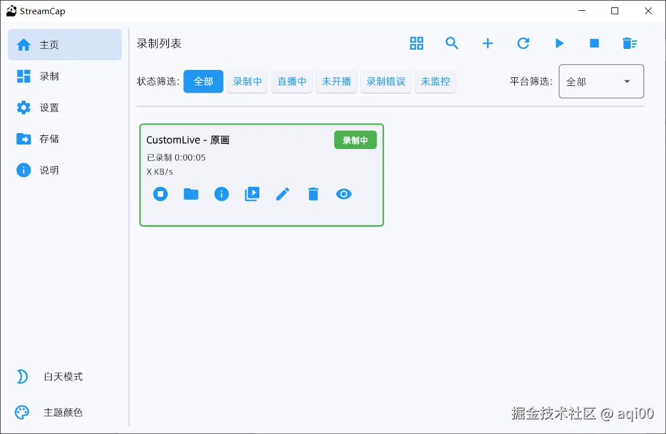Open the 平台筛选 platform dropdown
The width and height of the screenshot is (666, 434).
click(601, 81)
